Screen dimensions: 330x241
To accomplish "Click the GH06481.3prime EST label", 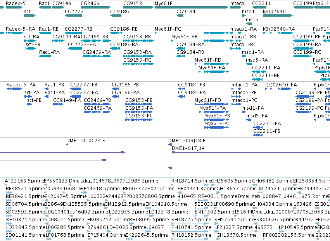I will tap(272, 181).
